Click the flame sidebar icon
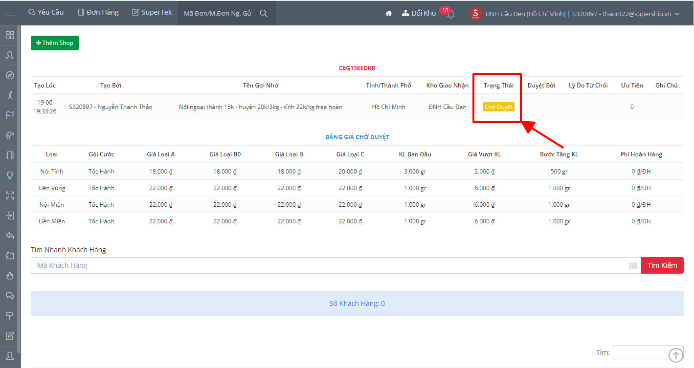694x368 pixels. tap(10, 276)
